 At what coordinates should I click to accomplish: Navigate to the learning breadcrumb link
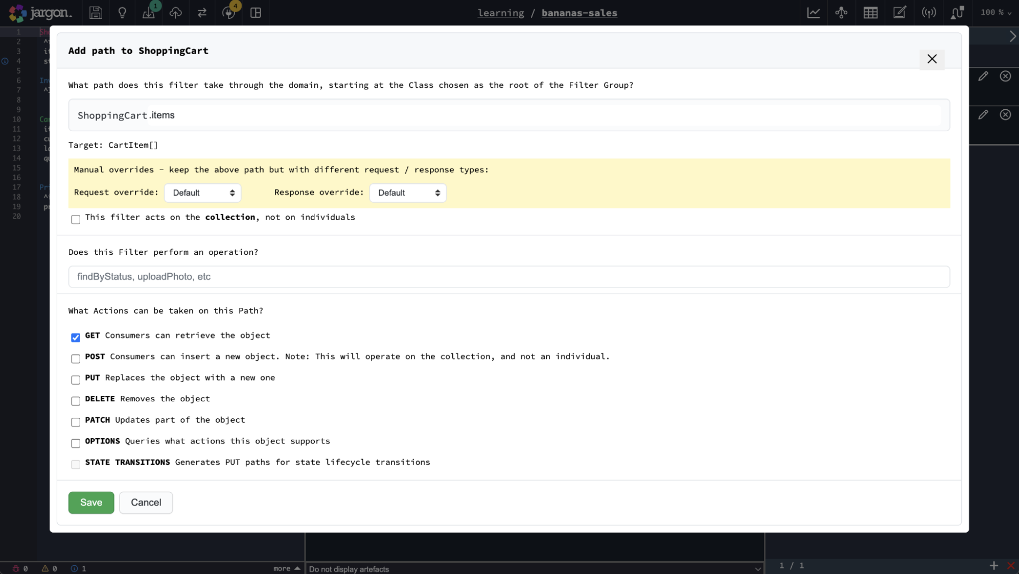coord(500,13)
